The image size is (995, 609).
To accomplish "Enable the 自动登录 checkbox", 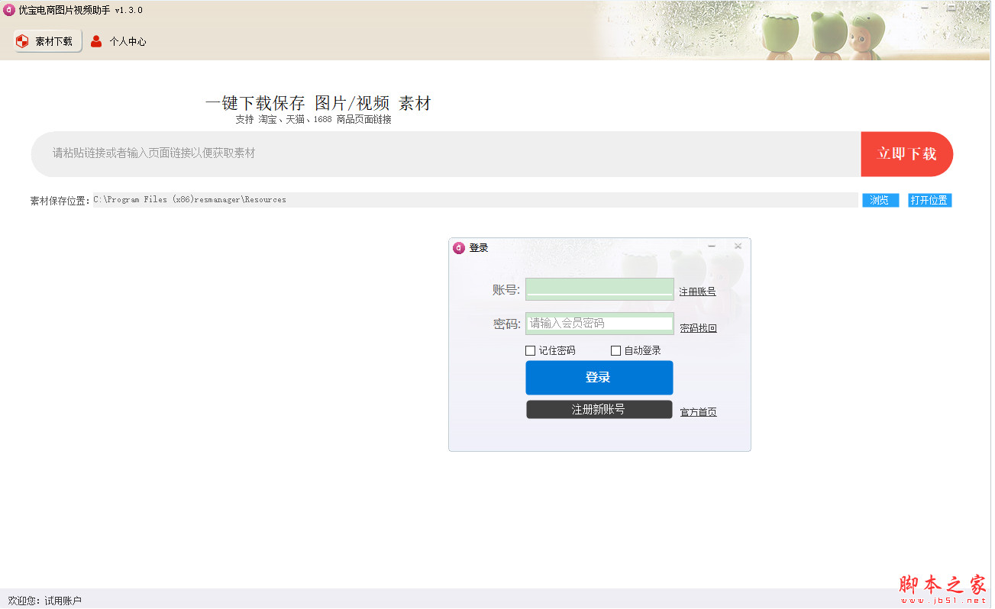I will click(615, 350).
